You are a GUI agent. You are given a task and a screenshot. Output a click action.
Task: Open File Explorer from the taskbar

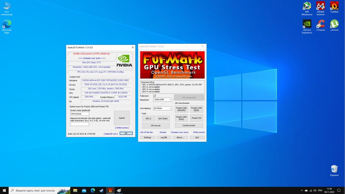pyautogui.click(x=75, y=191)
